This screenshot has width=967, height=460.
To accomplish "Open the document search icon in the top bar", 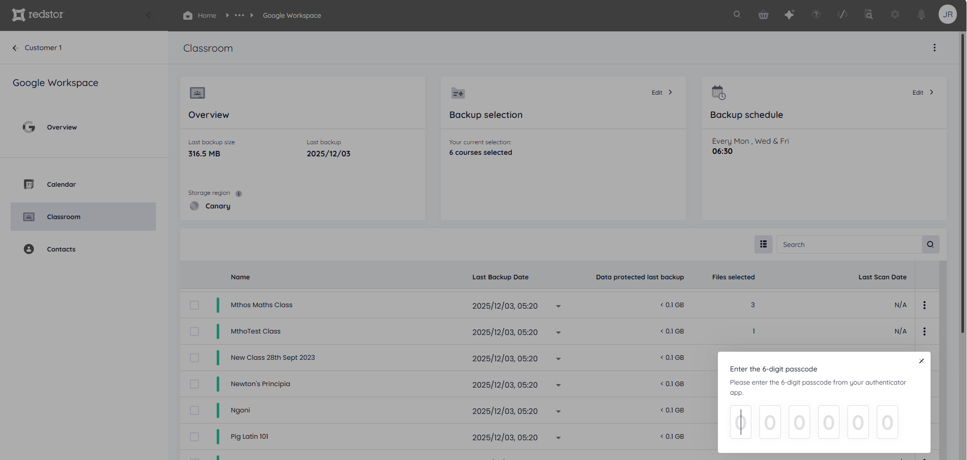I will pos(869,15).
